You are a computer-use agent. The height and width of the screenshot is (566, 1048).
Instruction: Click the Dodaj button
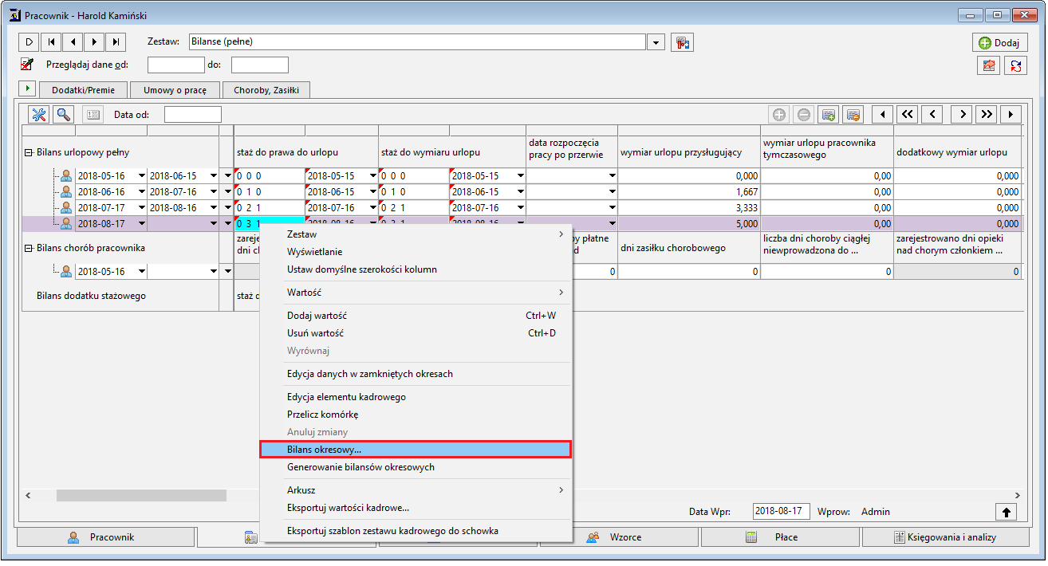tap(999, 43)
